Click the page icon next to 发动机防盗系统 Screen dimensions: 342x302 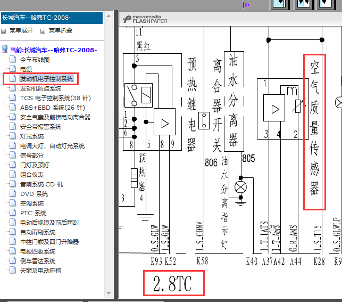pos(13,88)
